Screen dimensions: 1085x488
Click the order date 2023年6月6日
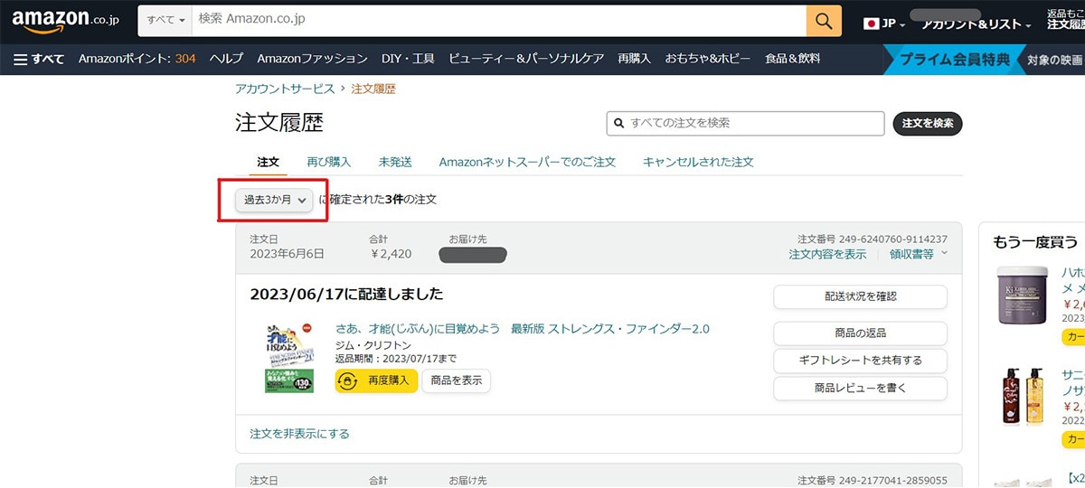click(287, 254)
